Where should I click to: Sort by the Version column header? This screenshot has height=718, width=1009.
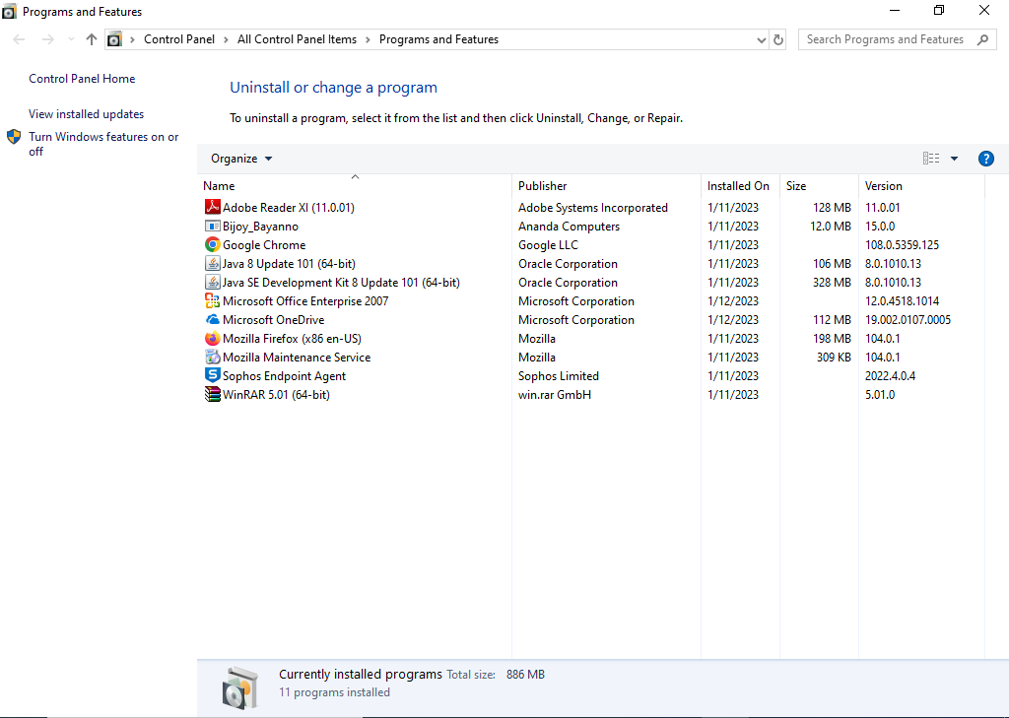click(x=921, y=186)
